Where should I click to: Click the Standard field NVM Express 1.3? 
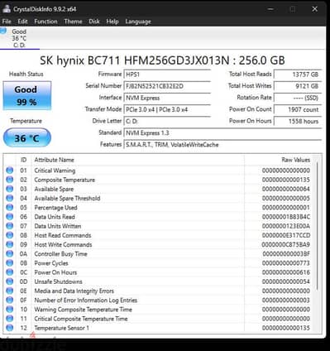[222, 133]
